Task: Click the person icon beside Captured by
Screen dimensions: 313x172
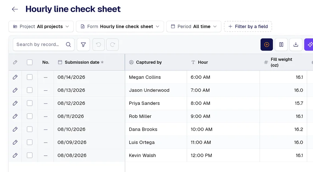Action: [x=131, y=62]
